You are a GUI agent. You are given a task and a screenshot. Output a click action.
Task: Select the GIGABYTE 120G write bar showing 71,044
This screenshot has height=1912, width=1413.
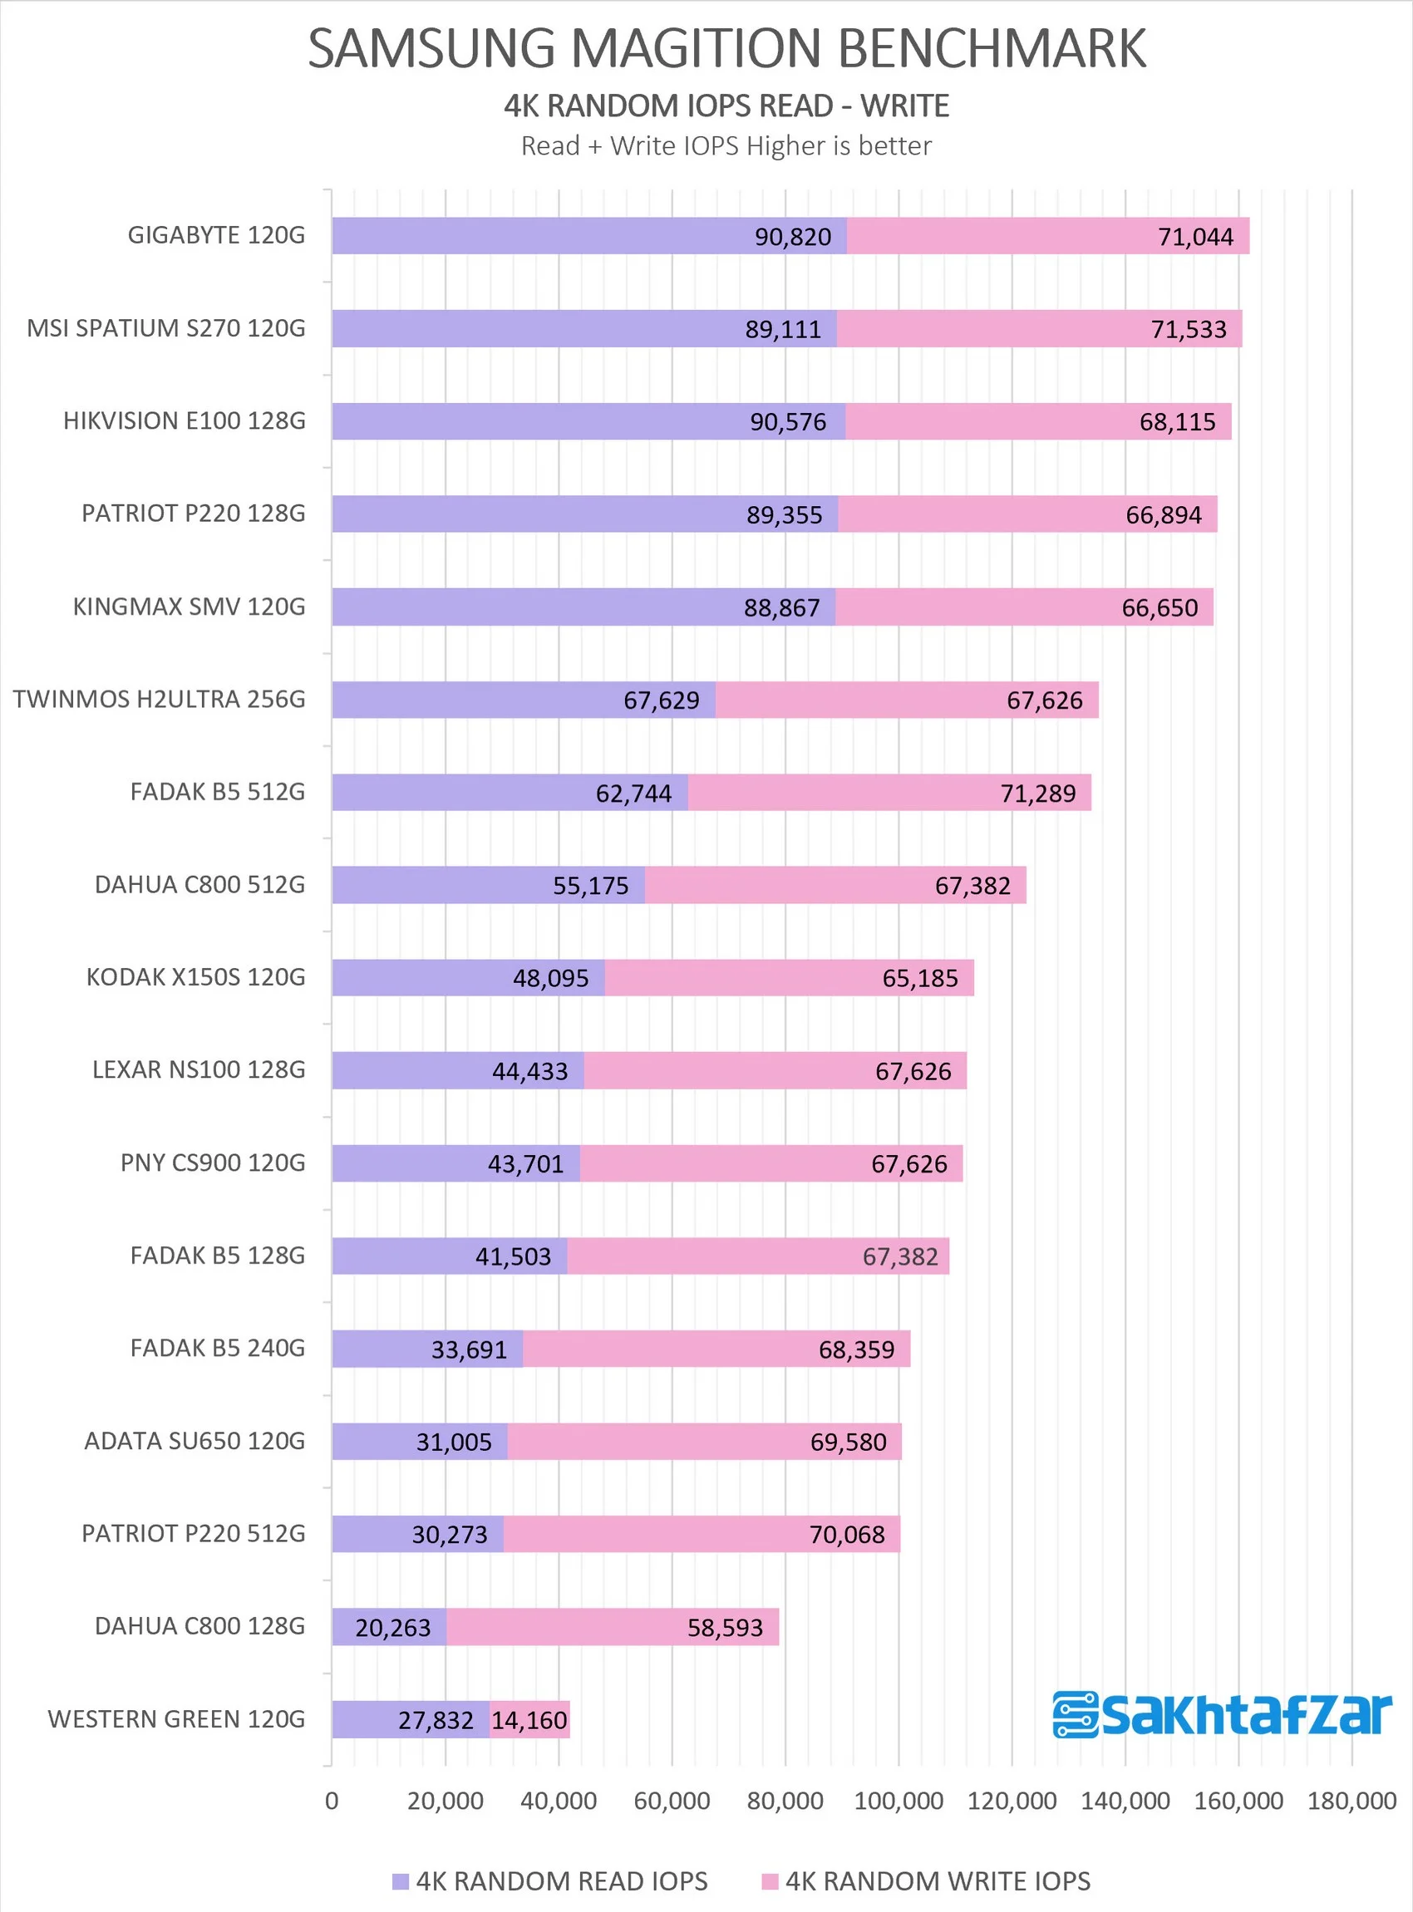pos(1048,236)
